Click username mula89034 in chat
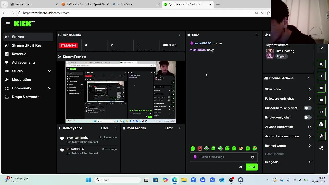Screen dimensions: 329x185 pyautogui.click(x=198, y=50)
